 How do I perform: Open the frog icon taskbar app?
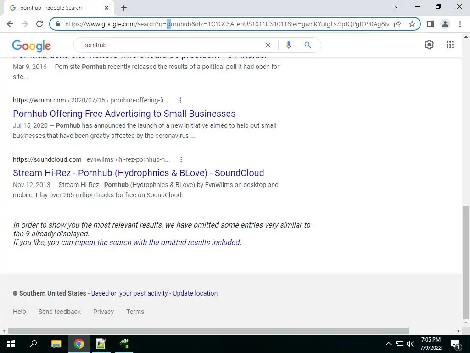[124, 344]
